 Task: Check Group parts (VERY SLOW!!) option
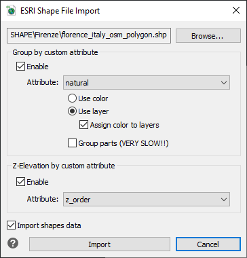coord(72,143)
